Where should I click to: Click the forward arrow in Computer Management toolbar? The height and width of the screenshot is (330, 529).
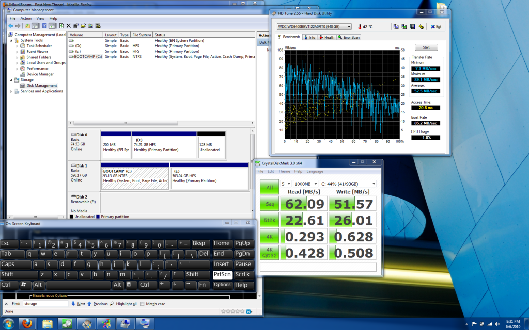[x=18, y=26]
